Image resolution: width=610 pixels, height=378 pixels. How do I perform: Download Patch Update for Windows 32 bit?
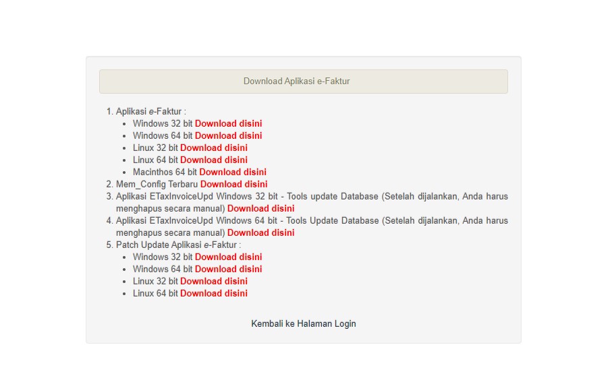[x=228, y=257]
